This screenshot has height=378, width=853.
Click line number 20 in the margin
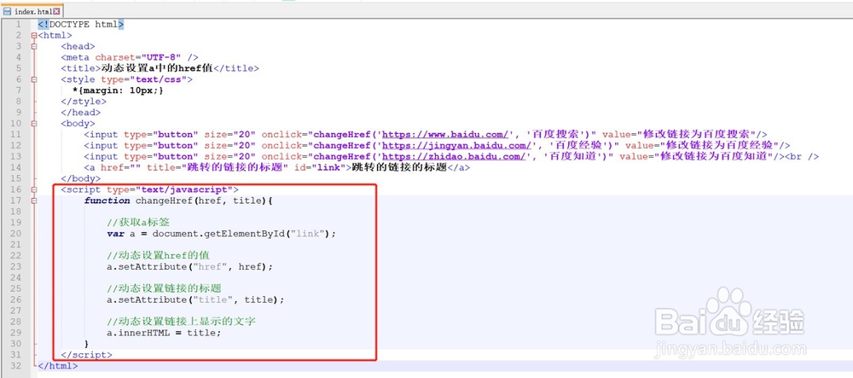click(16, 234)
